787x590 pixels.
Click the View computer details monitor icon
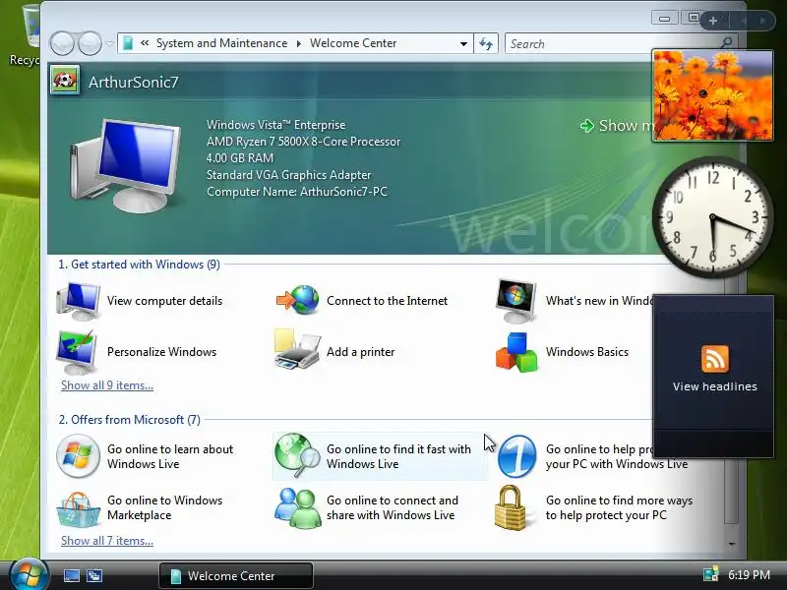79,301
